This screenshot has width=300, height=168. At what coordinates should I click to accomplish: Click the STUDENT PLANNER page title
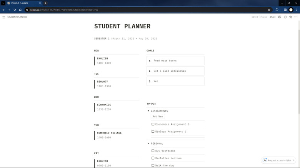point(122,26)
